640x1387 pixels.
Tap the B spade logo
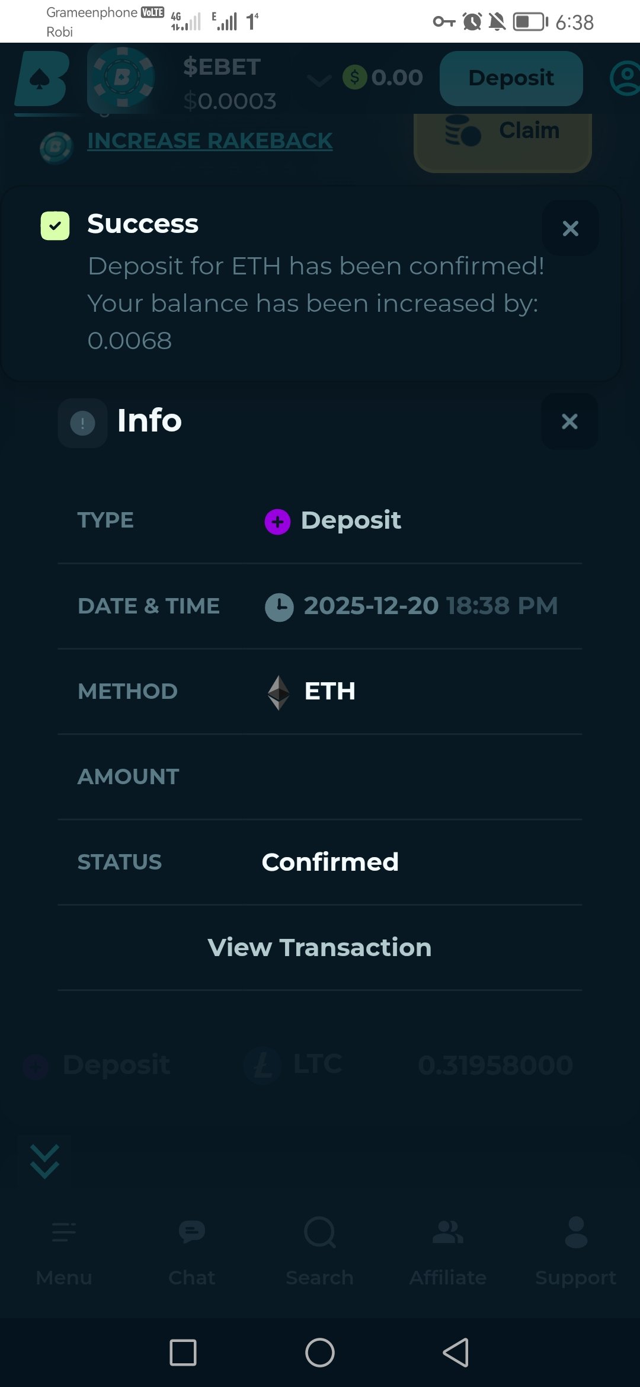pos(41,79)
